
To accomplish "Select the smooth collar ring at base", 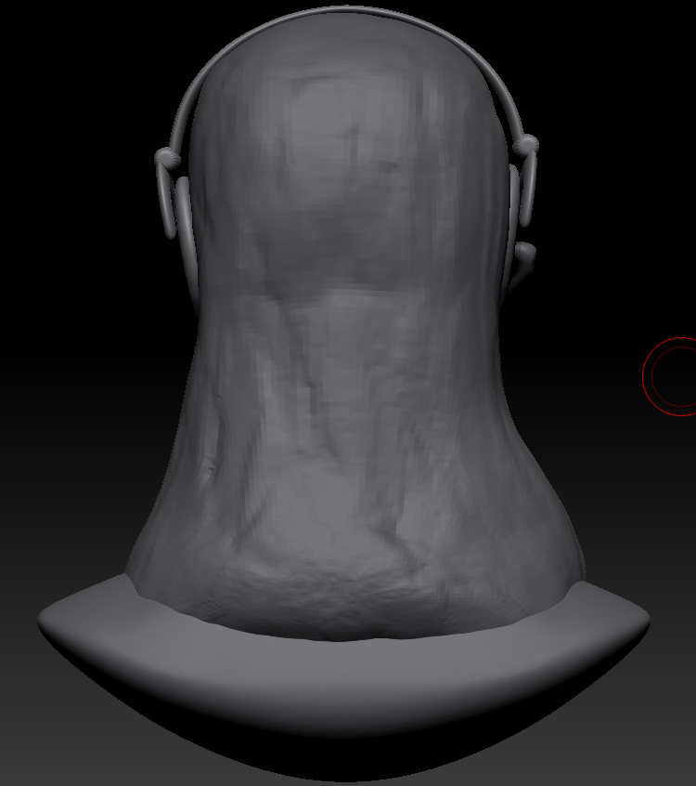I will (344, 672).
